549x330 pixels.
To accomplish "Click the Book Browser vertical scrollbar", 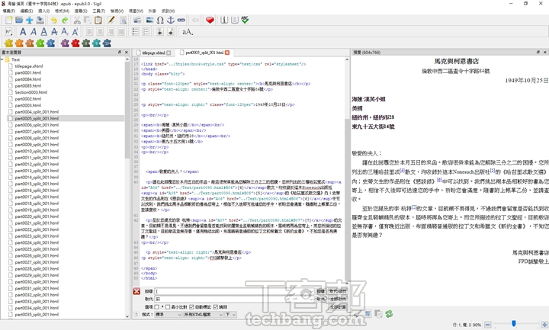I will [127, 187].
